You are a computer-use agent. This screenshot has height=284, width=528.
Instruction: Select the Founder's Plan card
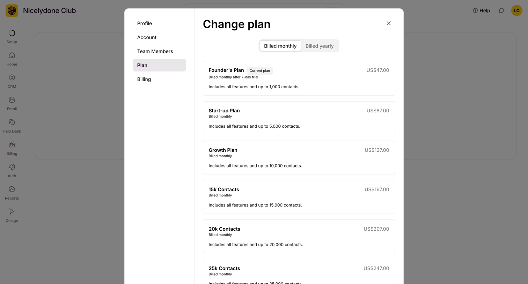point(299,78)
